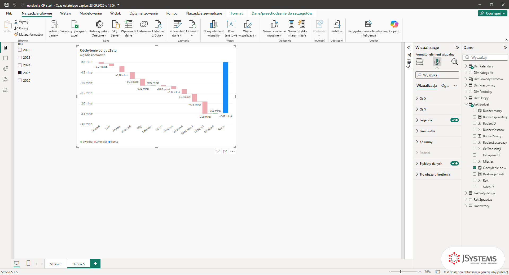Uncheck the 2025 year slicer box
509x275 pixels.
point(20,73)
